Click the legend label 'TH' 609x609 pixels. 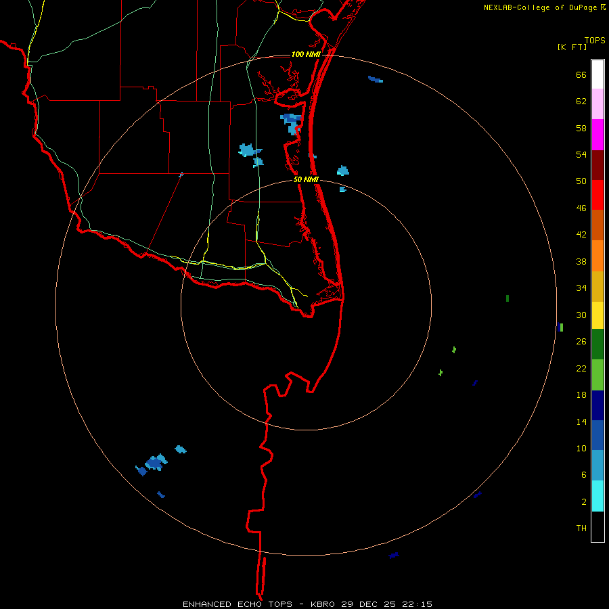(x=581, y=528)
